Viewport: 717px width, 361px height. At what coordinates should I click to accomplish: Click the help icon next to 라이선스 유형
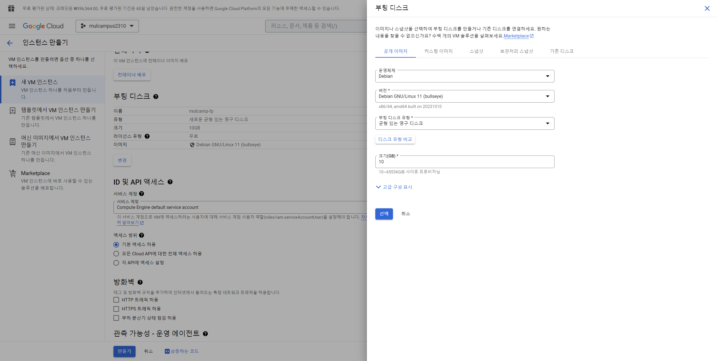(147, 136)
